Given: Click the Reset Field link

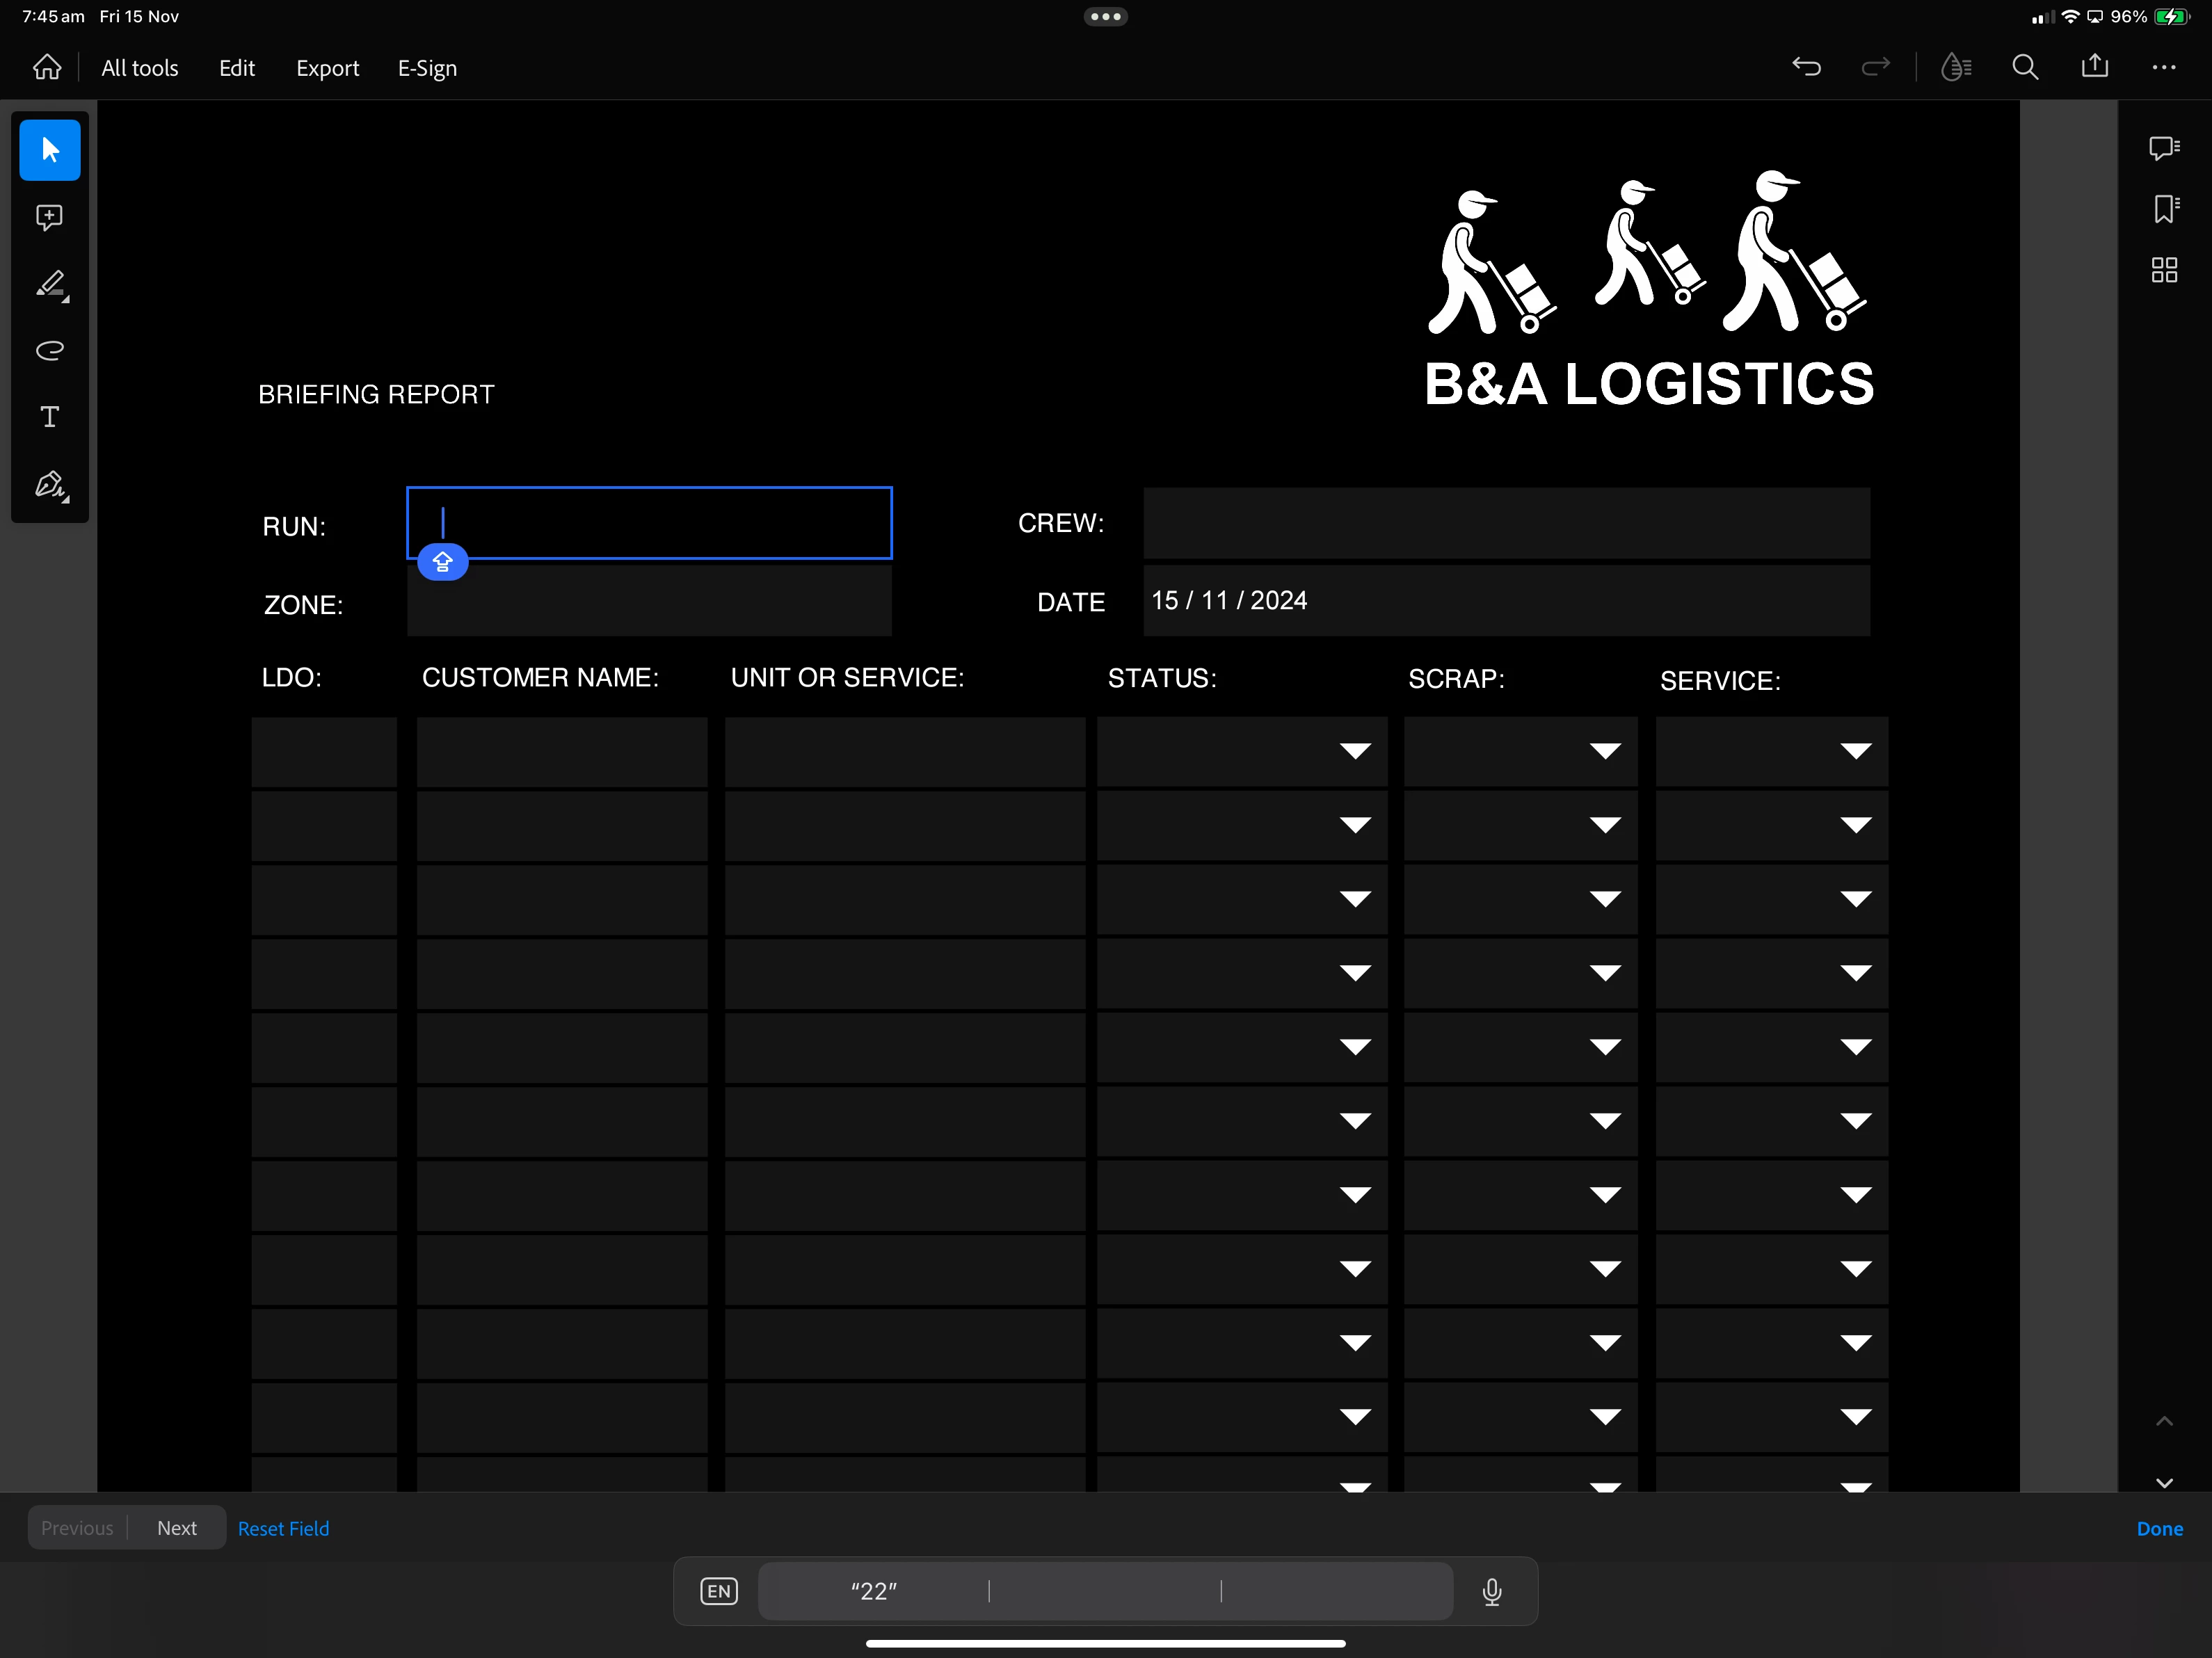Looking at the screenshot, I should 283,1528.
